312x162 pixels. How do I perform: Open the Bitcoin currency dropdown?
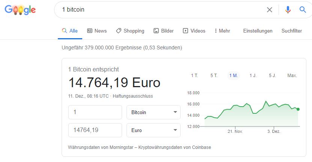pyautogui.click(x=154, y=112)
